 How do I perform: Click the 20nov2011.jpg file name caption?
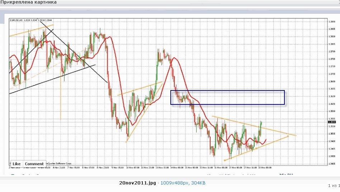(x=137, y=183)
